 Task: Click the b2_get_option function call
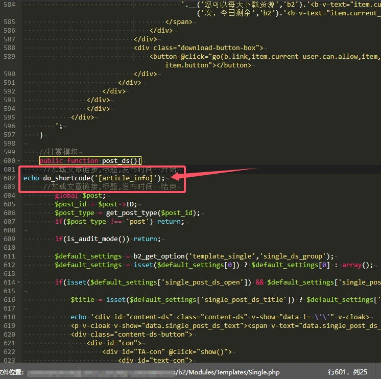pyautogui.click(x=155, y=256)
